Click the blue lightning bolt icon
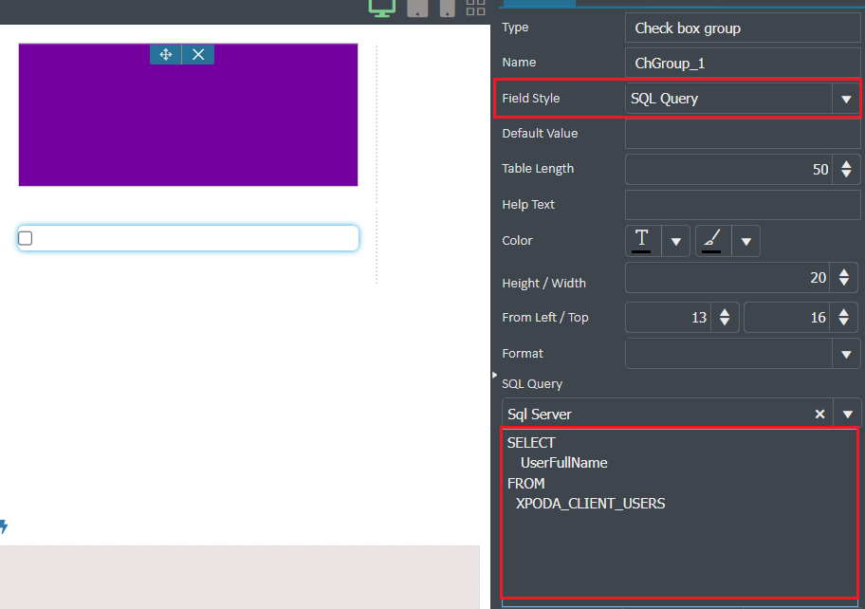Viewport: 865px width, 609px height. pyautogui.click(x=3, y=526)
